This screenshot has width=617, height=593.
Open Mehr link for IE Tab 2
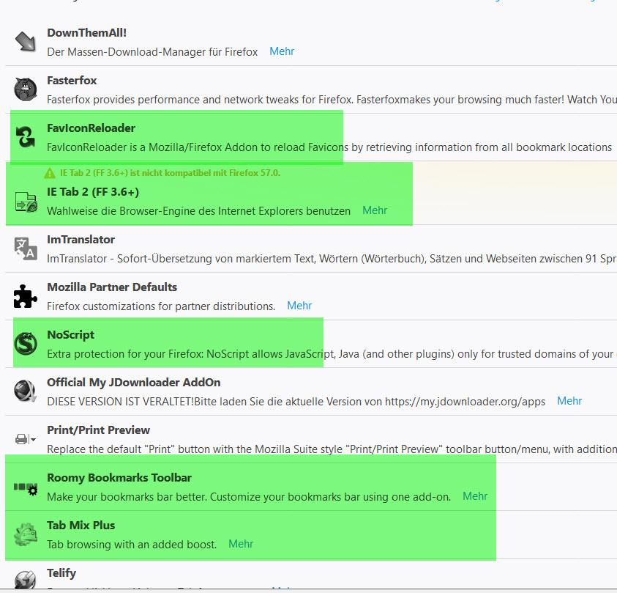point(375,210)
